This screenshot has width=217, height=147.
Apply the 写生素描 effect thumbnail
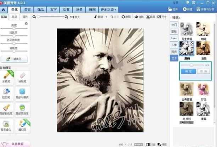pyautogui.click(x=187, y=29)
